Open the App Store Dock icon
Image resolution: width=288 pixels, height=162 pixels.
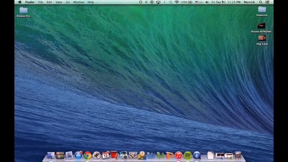coord(78,155)
